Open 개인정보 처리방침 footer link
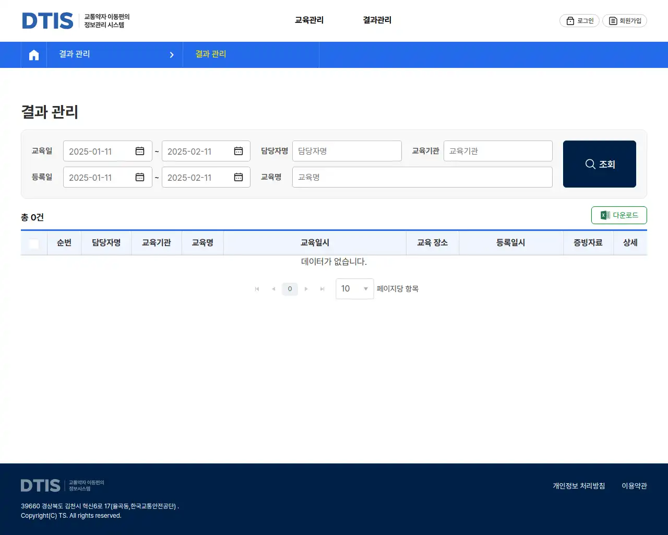 (579, 486)
